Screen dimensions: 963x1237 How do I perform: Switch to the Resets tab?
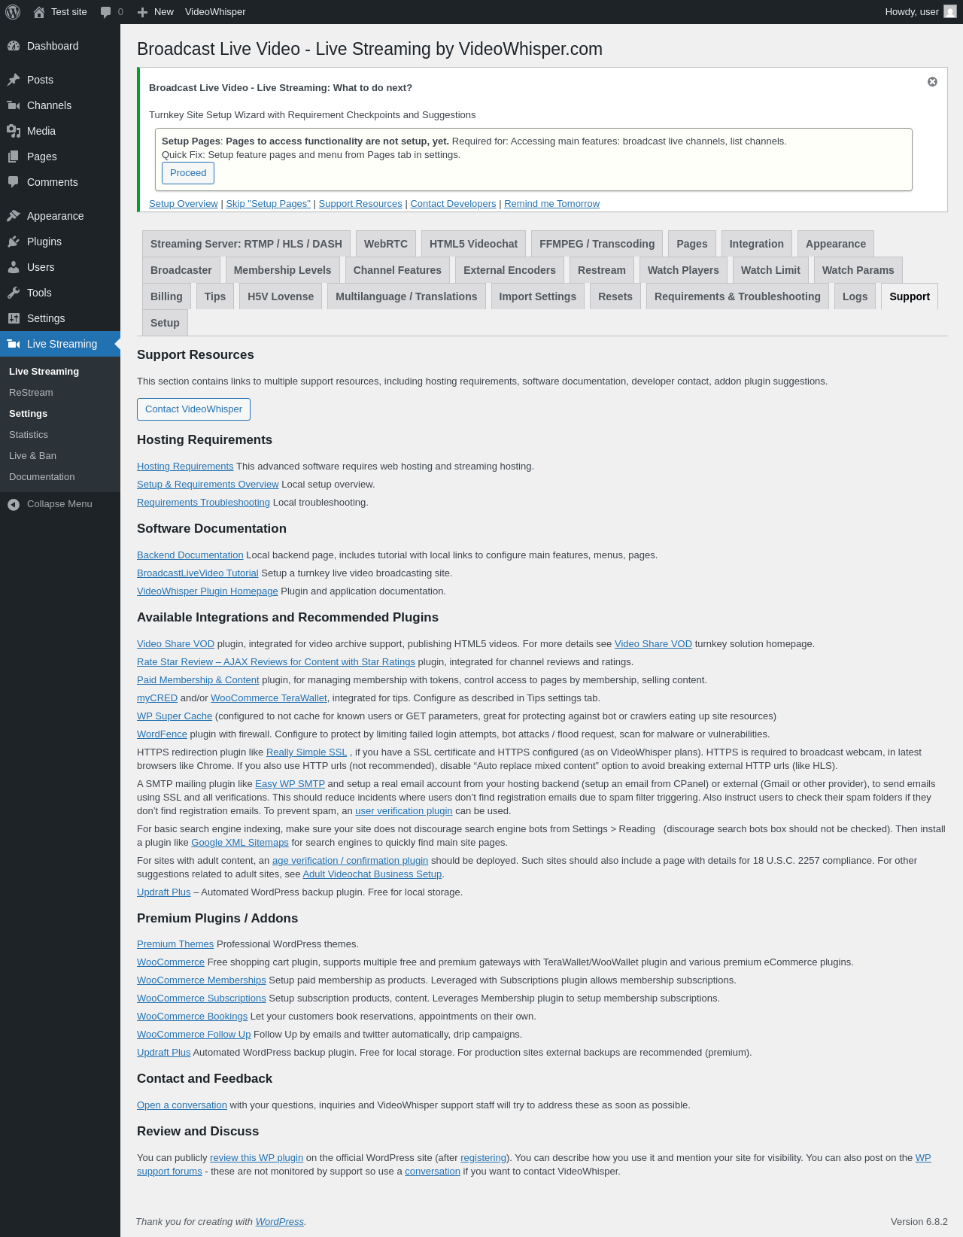point(615,296)
